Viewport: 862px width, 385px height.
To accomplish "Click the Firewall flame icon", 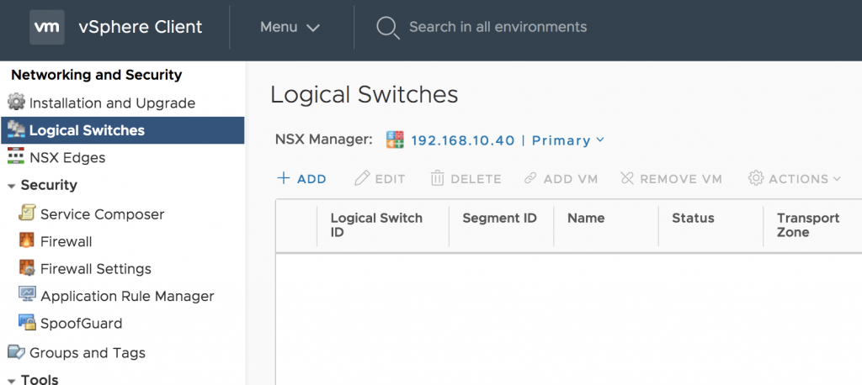I will [26, 240].
